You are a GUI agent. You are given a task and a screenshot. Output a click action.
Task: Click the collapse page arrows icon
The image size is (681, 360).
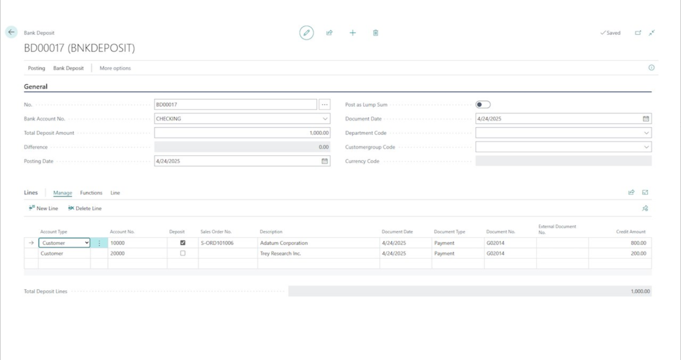652,33
